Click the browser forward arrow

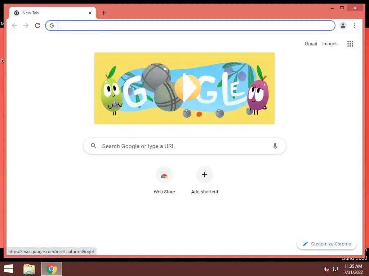tap(26, 26)
